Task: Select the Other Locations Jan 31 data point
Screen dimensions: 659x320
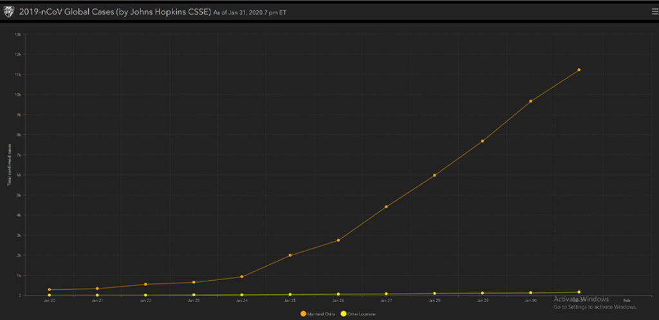Action: pos(579,292)
